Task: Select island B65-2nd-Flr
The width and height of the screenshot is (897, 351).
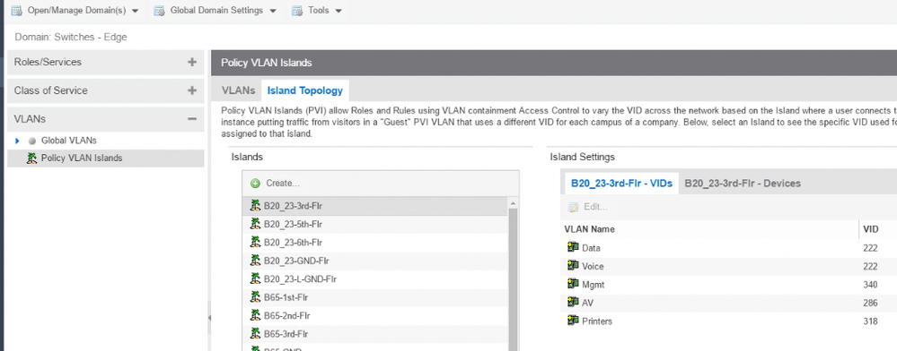Action: tap(374, 315)
